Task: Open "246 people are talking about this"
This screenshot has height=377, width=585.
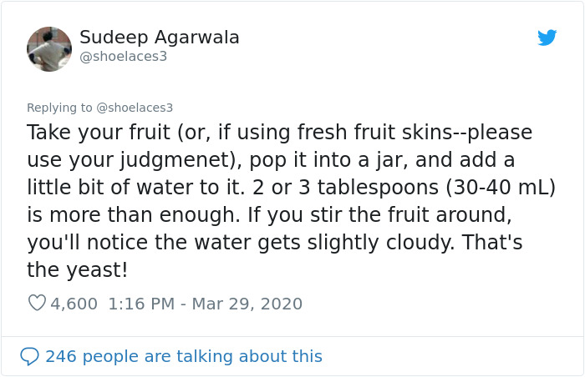Action: pyautogui.click(x=183, y=356)
